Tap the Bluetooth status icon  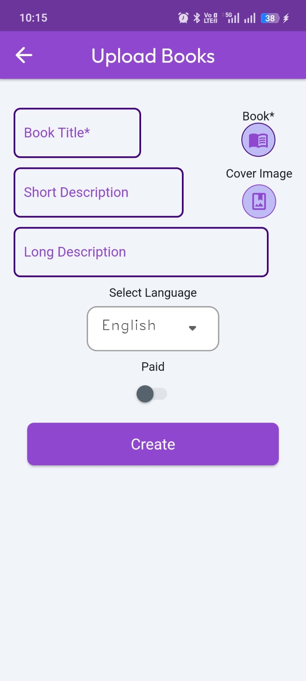197,18
